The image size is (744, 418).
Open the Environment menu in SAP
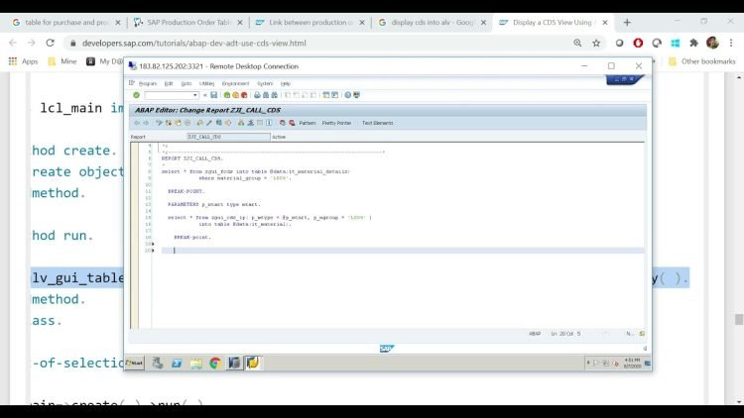tap(235, 83)
